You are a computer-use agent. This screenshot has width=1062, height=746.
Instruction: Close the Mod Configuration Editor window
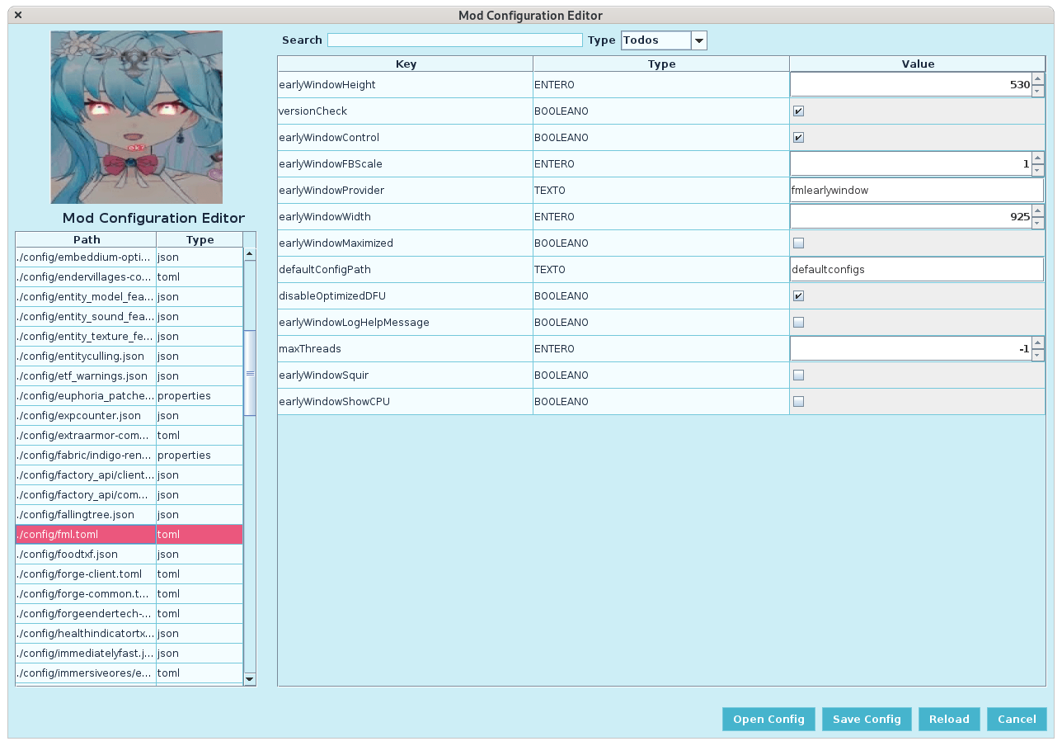(18, 15)
